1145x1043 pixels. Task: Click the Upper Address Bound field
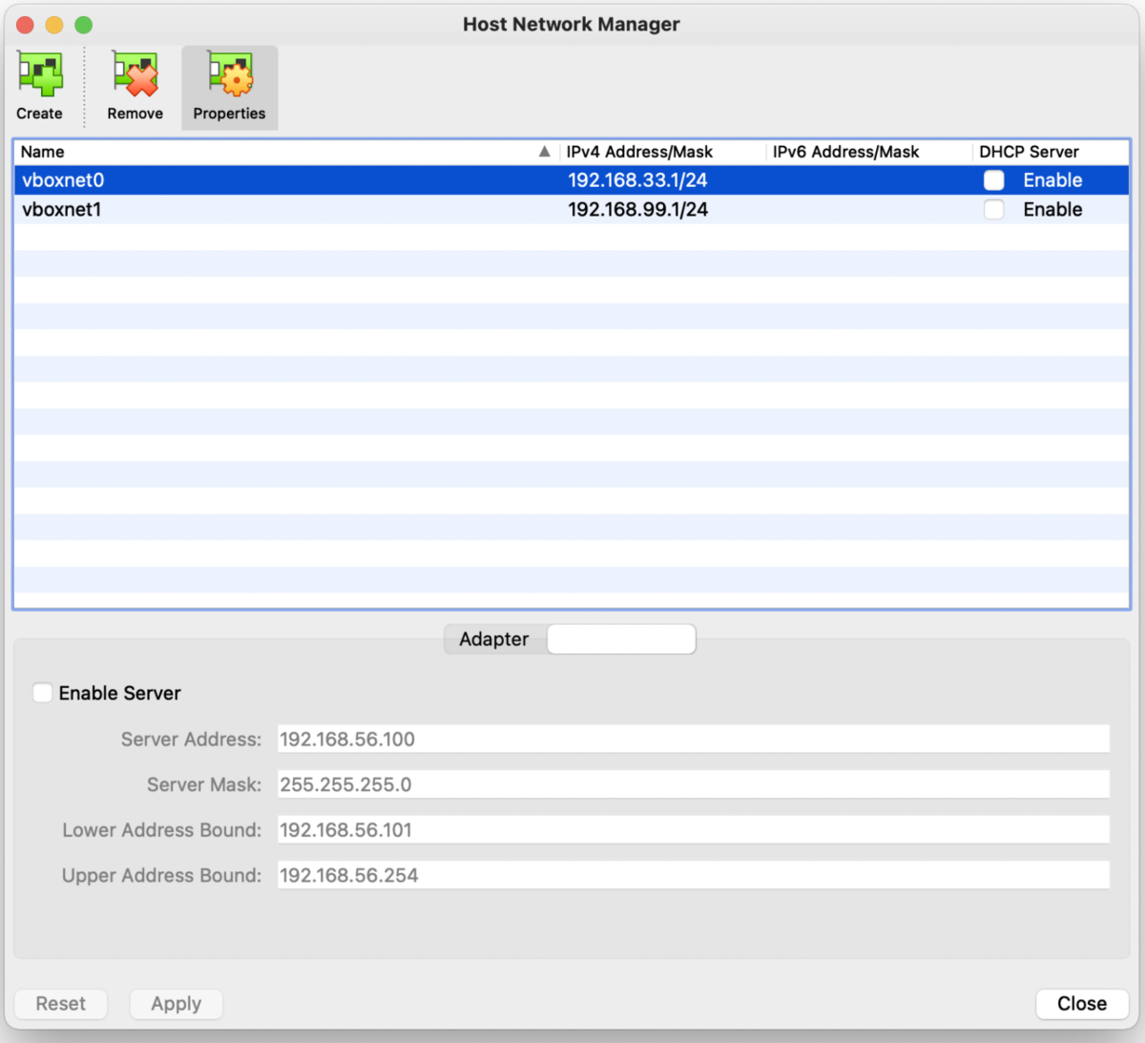point(694,875)
